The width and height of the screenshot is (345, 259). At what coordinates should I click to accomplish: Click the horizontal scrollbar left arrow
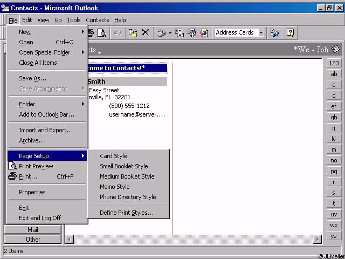pyautogui.click(x=70, y=240)
